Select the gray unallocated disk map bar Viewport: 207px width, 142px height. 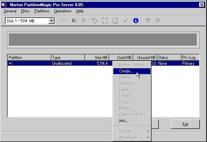(103, 40)
